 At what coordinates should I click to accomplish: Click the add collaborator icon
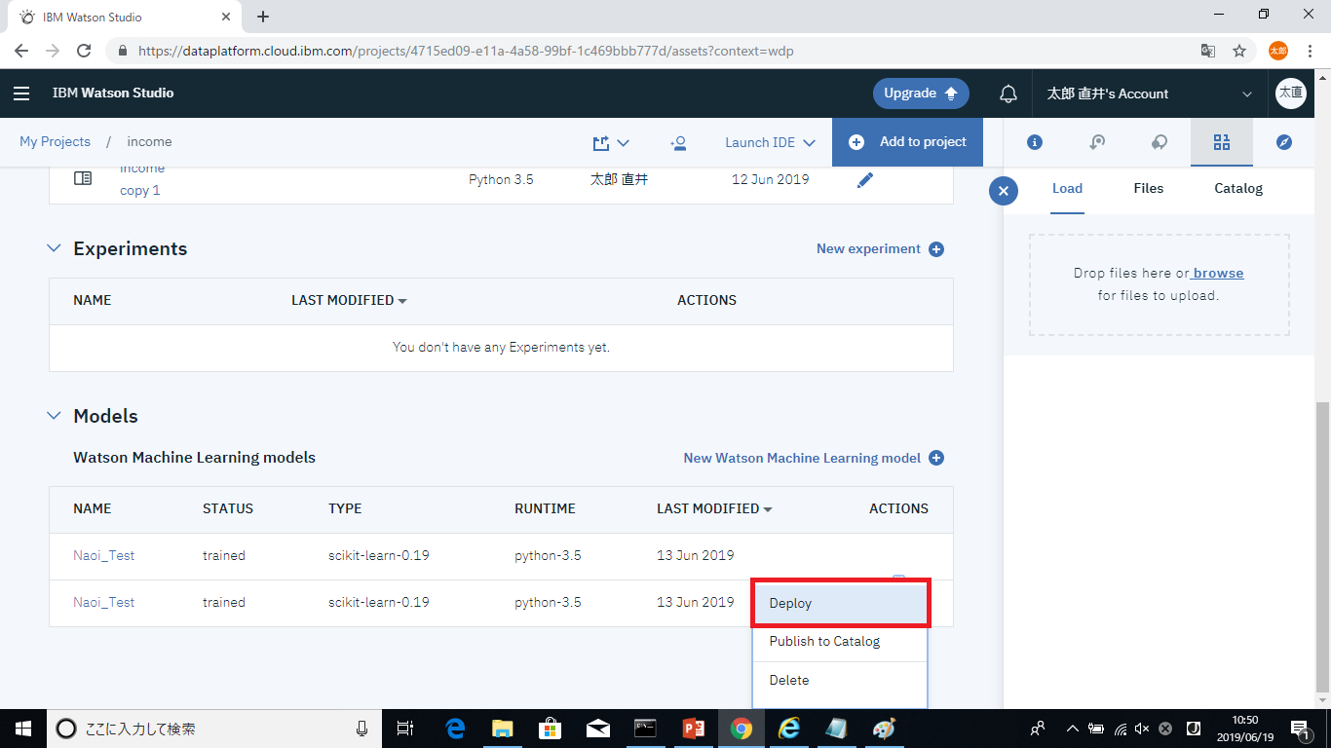click(678, 143)
